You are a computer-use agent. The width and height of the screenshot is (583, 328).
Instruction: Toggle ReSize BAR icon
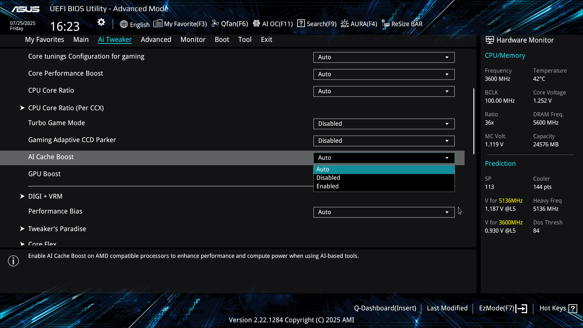click(386, 24)
